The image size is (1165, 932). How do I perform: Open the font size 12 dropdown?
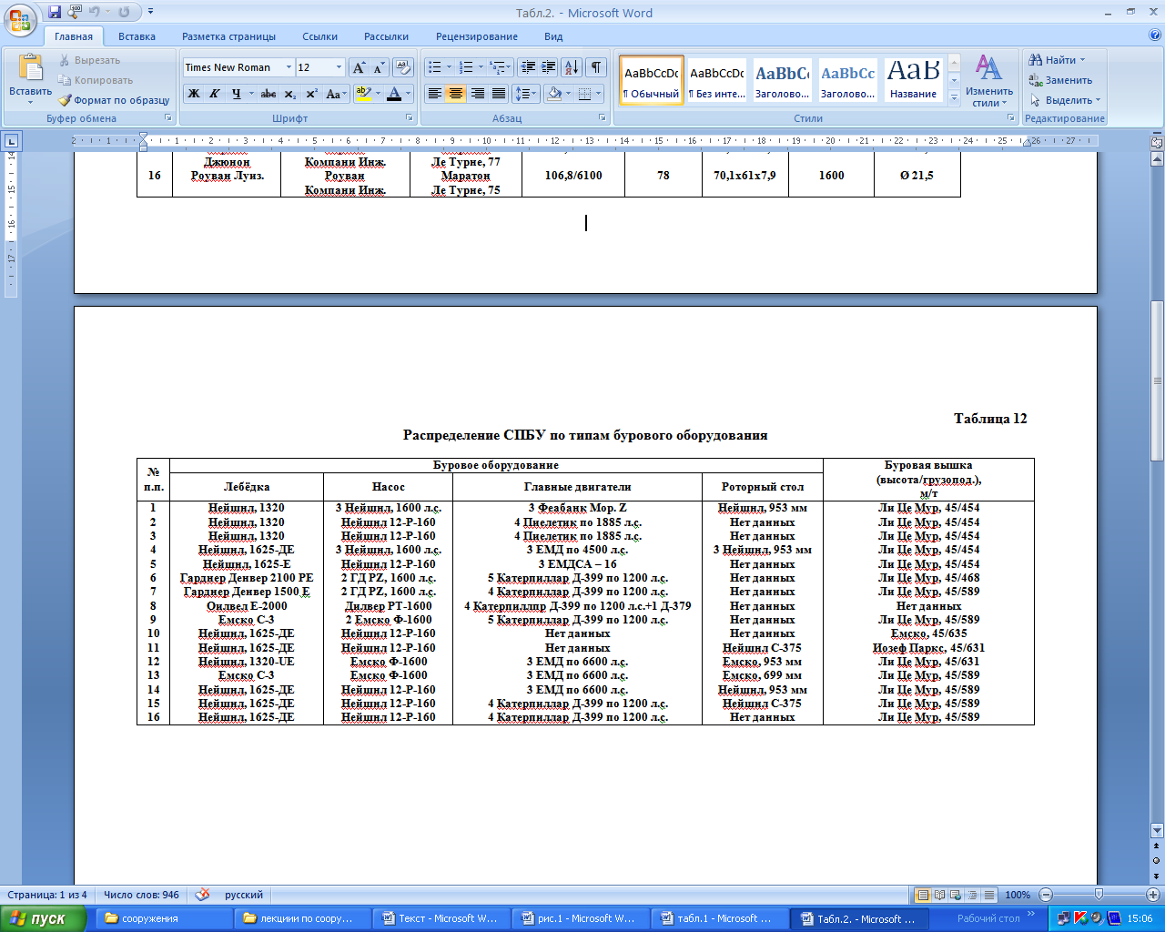339,67
